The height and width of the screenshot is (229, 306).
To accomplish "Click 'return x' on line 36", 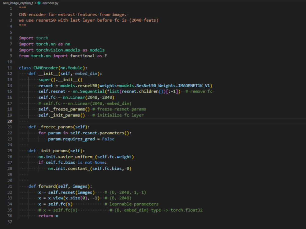I will click(x=48, y=216).
